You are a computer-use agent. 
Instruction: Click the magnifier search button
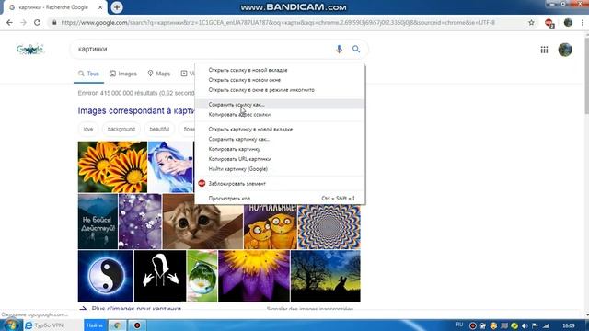[x=356, y=49]
